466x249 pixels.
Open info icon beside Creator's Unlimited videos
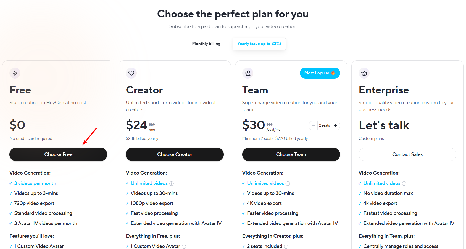pos(172,184)
